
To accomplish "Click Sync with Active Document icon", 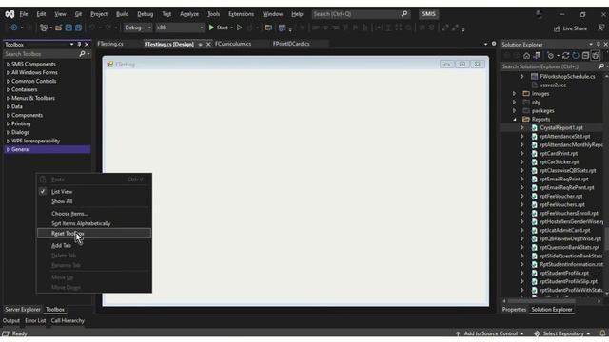I will pos(565,56).
